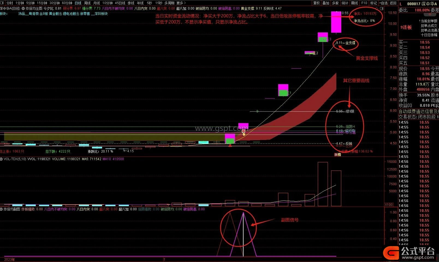
Task: Click the 2023年 time axis label
Action: (10, 260)
